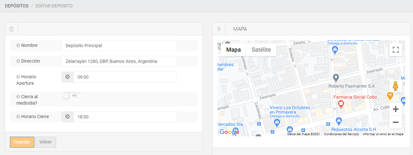Click the Farmacia Social Cobo map marker
The height and width of the screenshot is (155, 413).
point(341,104)
